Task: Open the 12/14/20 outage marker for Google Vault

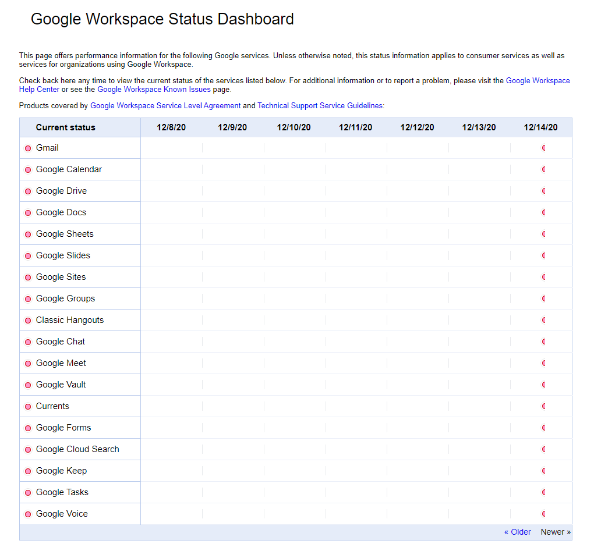Action: [x=543, y=385]
